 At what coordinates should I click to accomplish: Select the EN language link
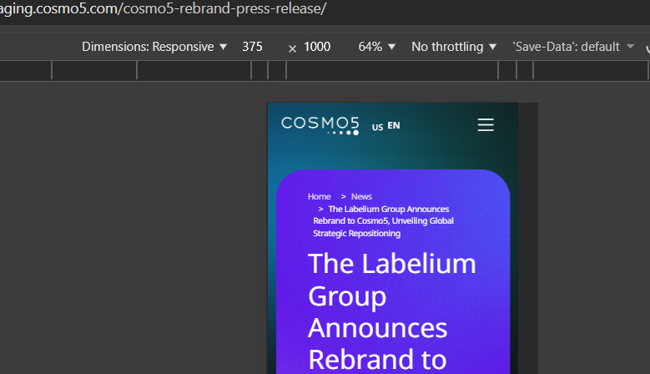point(393,125)
